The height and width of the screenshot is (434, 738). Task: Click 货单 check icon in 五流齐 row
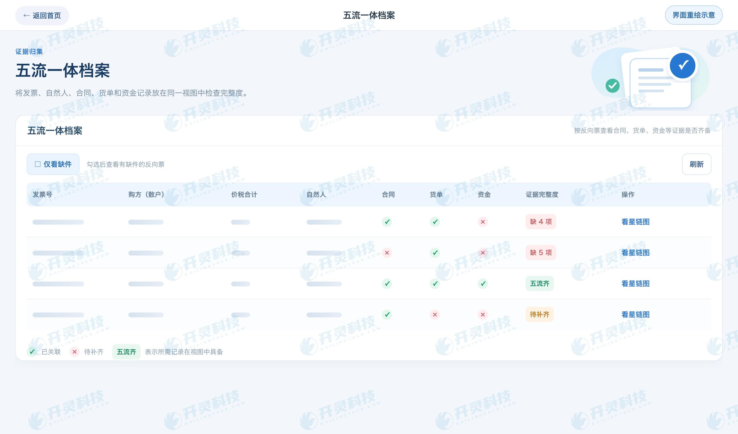tap(435, 284)
